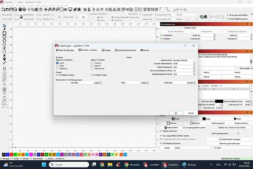Open the Starten von dropdown

pos(240,127)
